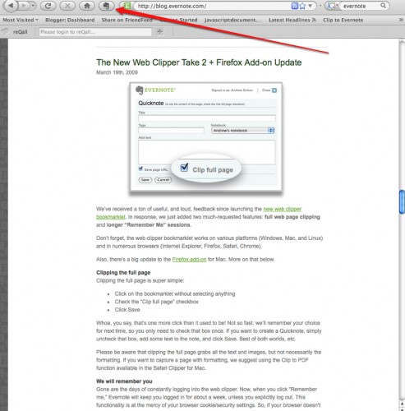Click the green site favicon beside the URL
This screenshot has width=405, height=411.
tap(127, 6)
